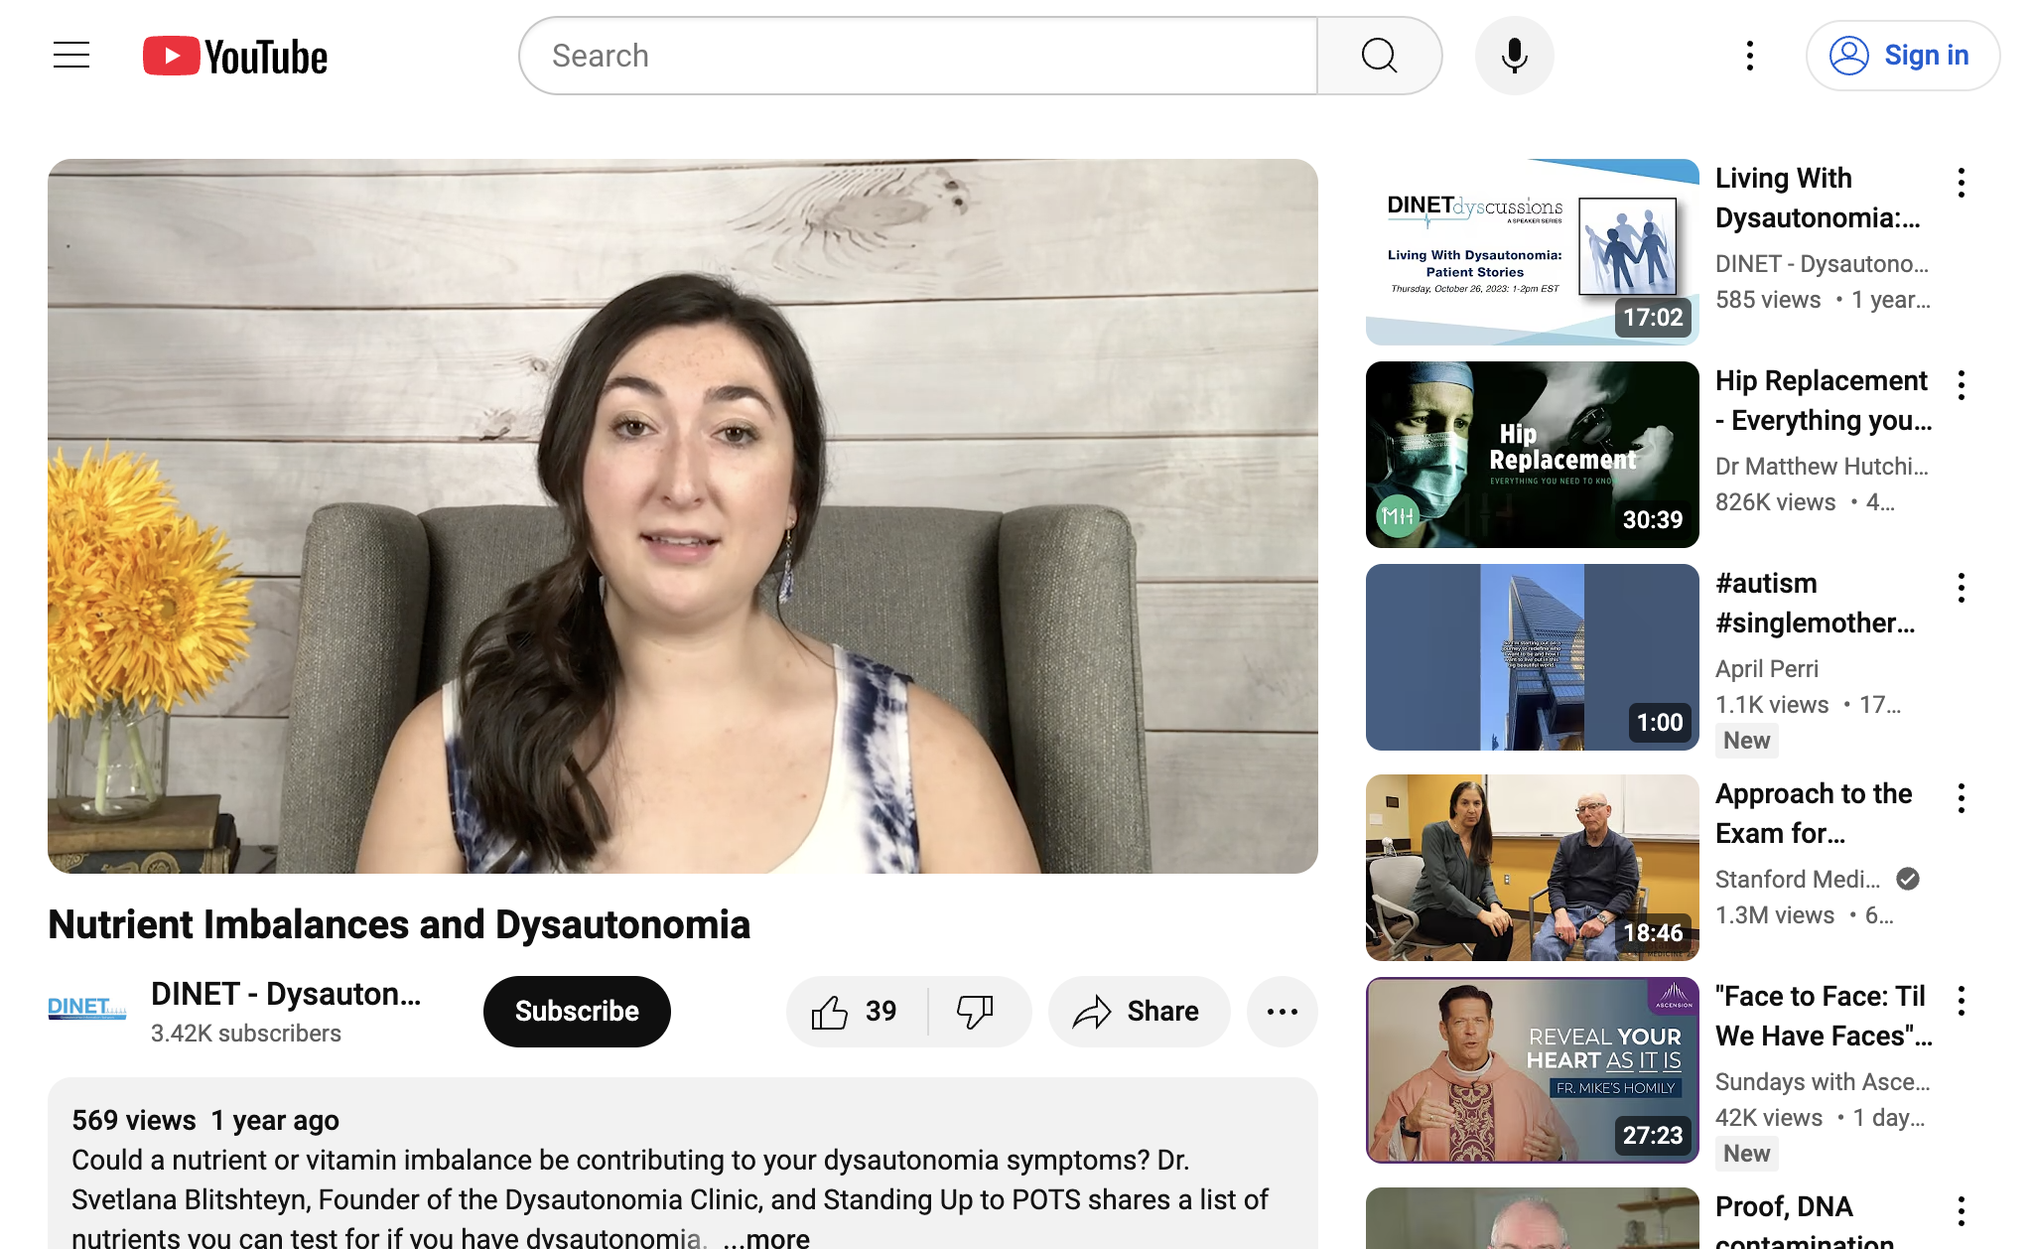Click the Stanford Medi... channel name
This screenshot has height=1249, width=2033.
(1798, 880)
